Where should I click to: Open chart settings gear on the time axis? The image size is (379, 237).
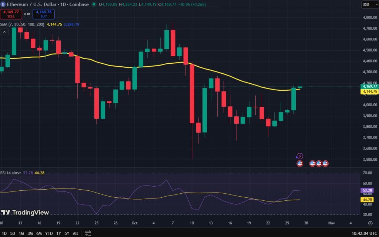tap(370, 223)
